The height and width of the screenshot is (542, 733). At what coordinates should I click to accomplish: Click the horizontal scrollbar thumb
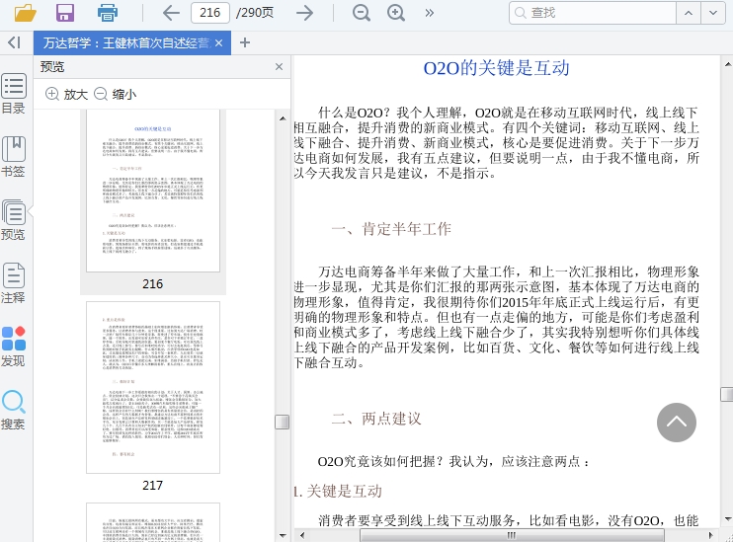click(512, 535)
